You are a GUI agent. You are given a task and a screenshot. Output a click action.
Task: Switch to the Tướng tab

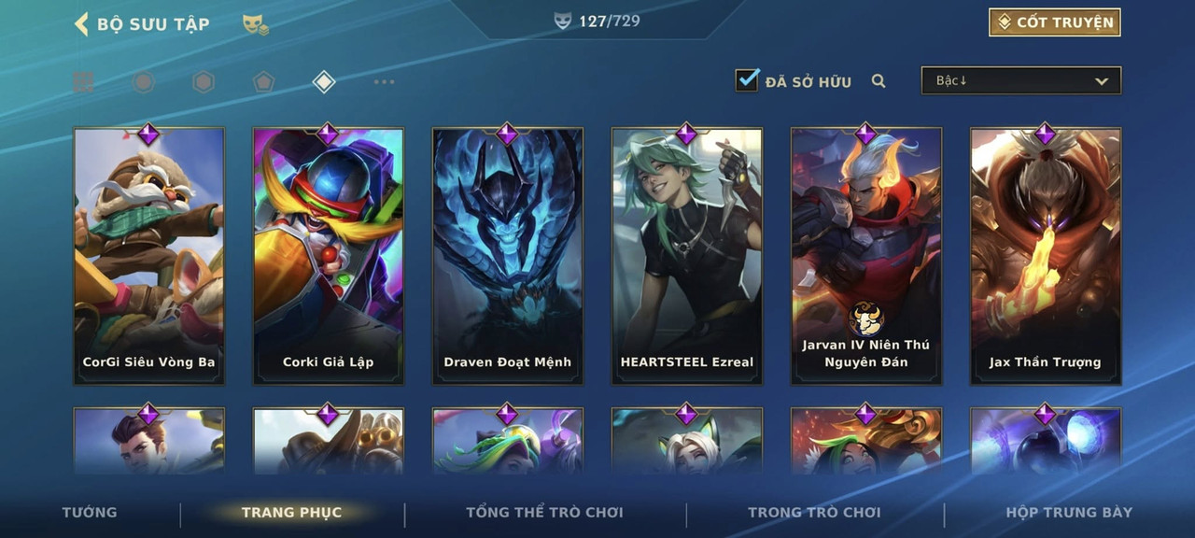click(90, 512)
